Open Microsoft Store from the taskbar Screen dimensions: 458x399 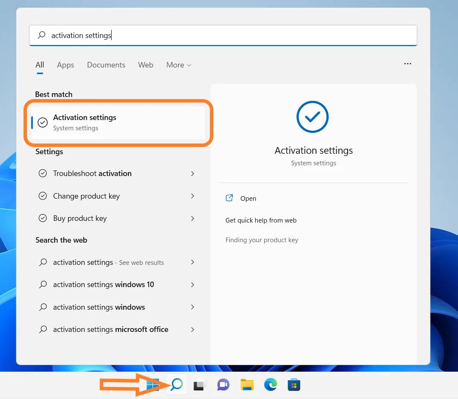pos(294,385)
